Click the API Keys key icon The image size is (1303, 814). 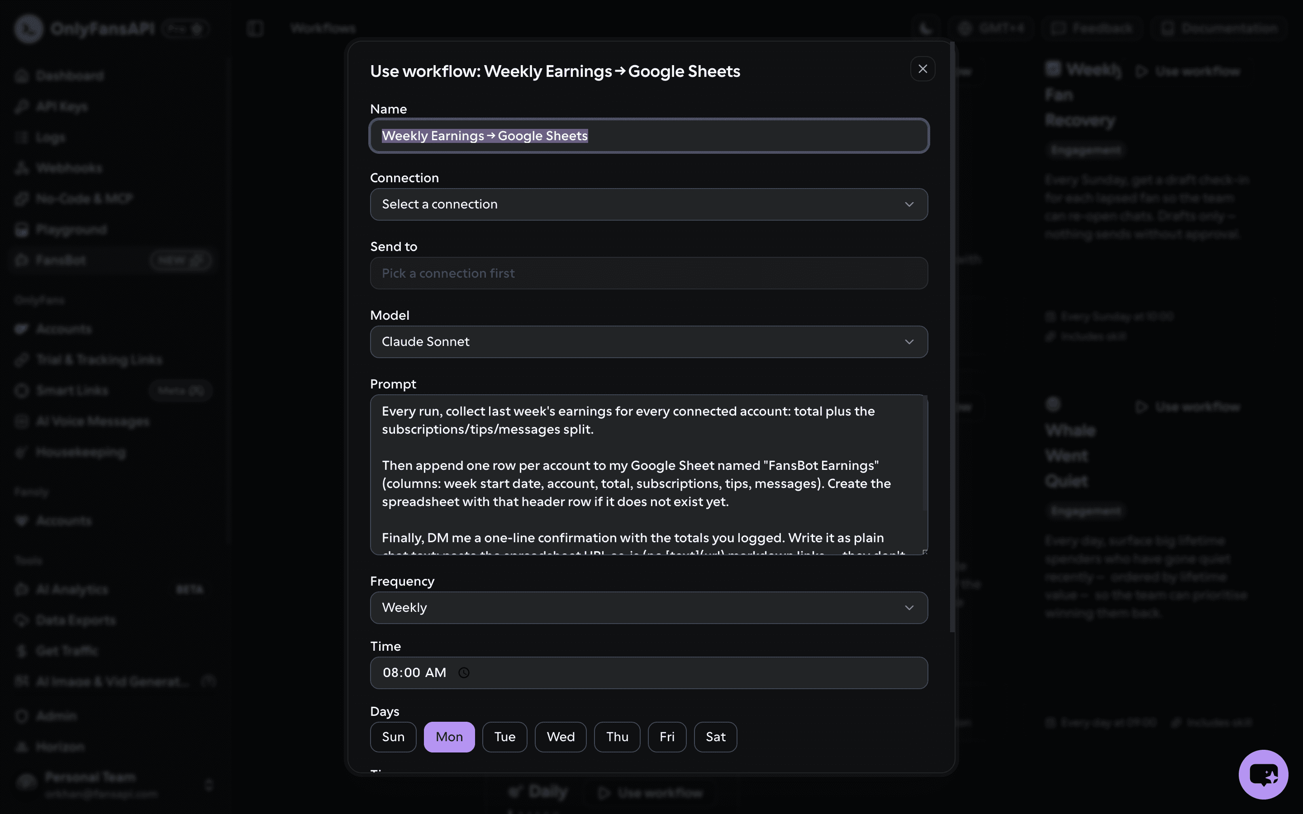tap(22, 107)
